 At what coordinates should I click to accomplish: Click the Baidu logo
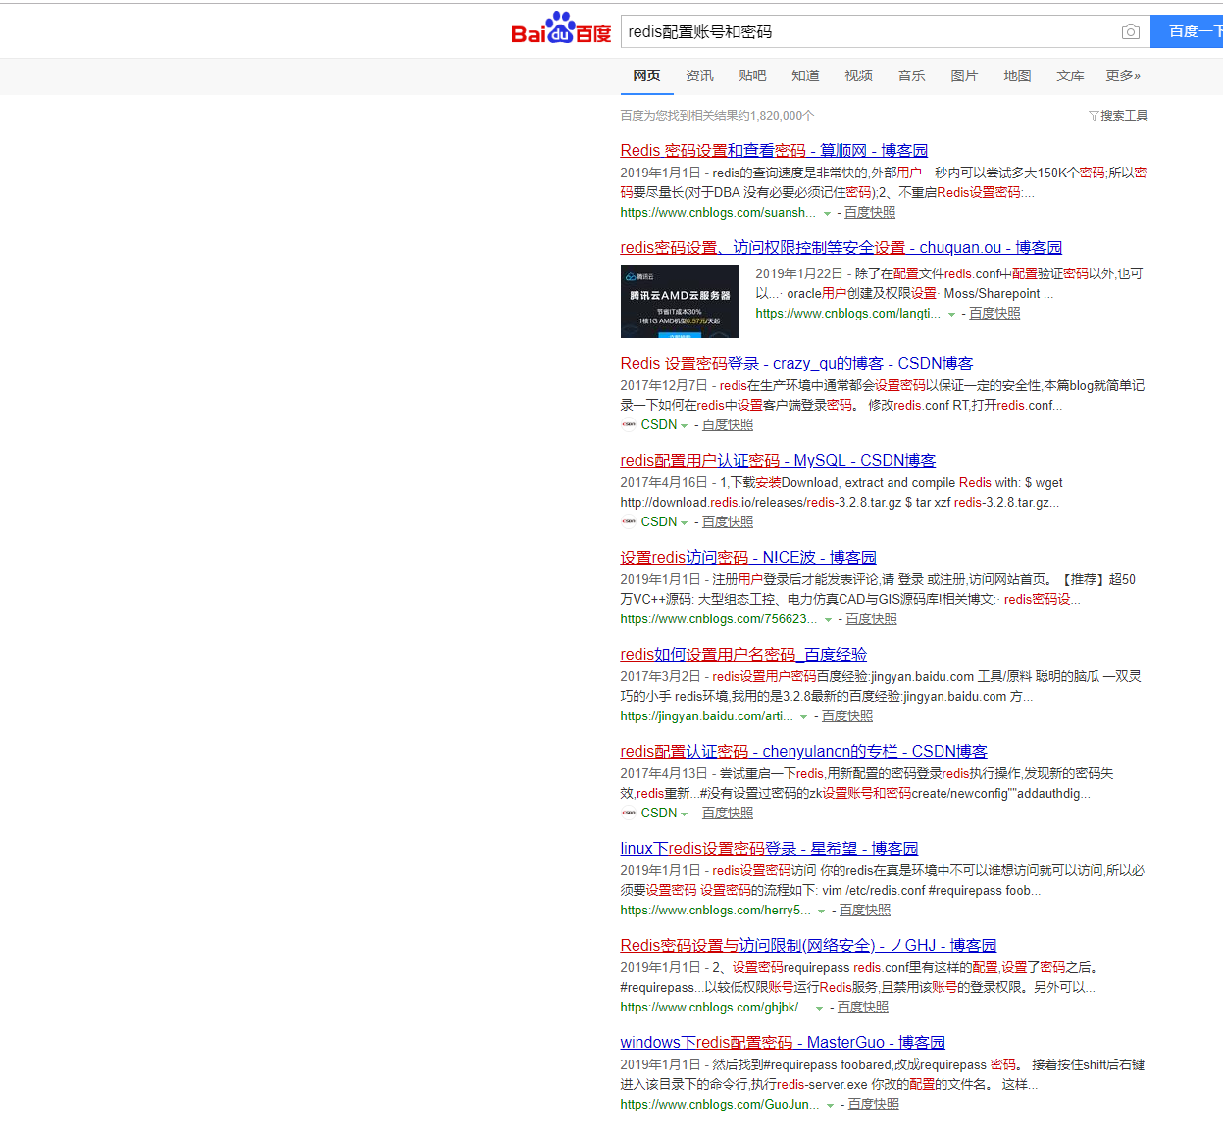[561, 28]
